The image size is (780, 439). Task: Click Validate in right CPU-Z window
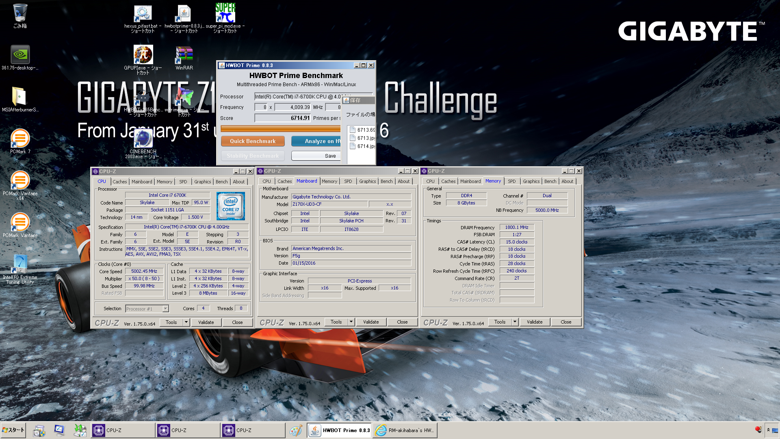click(x=535, y=322)
